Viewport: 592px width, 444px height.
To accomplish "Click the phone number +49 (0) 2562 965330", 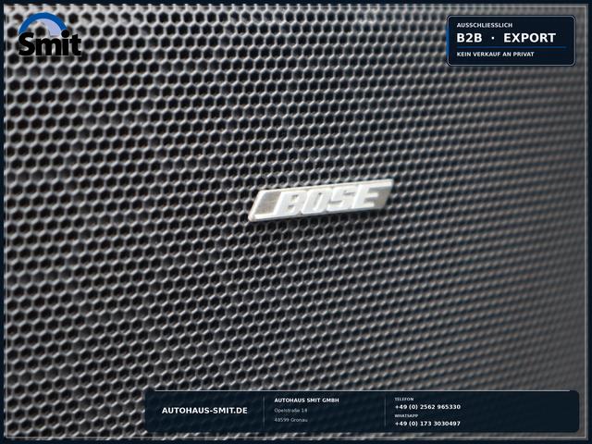I will (427, 407).
